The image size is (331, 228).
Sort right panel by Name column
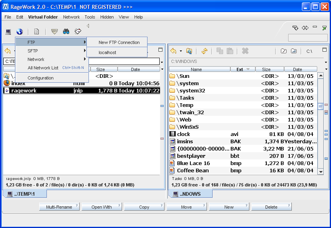tap(200, 69)
